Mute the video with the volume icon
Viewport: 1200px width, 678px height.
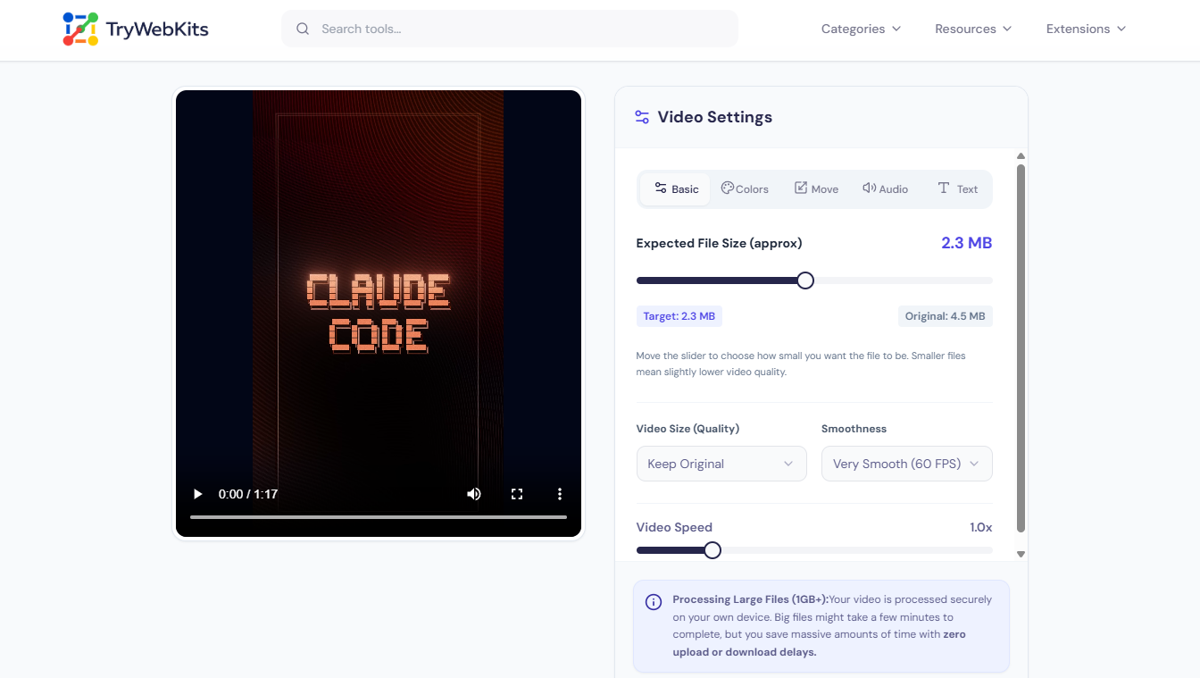tap(473, 493)
